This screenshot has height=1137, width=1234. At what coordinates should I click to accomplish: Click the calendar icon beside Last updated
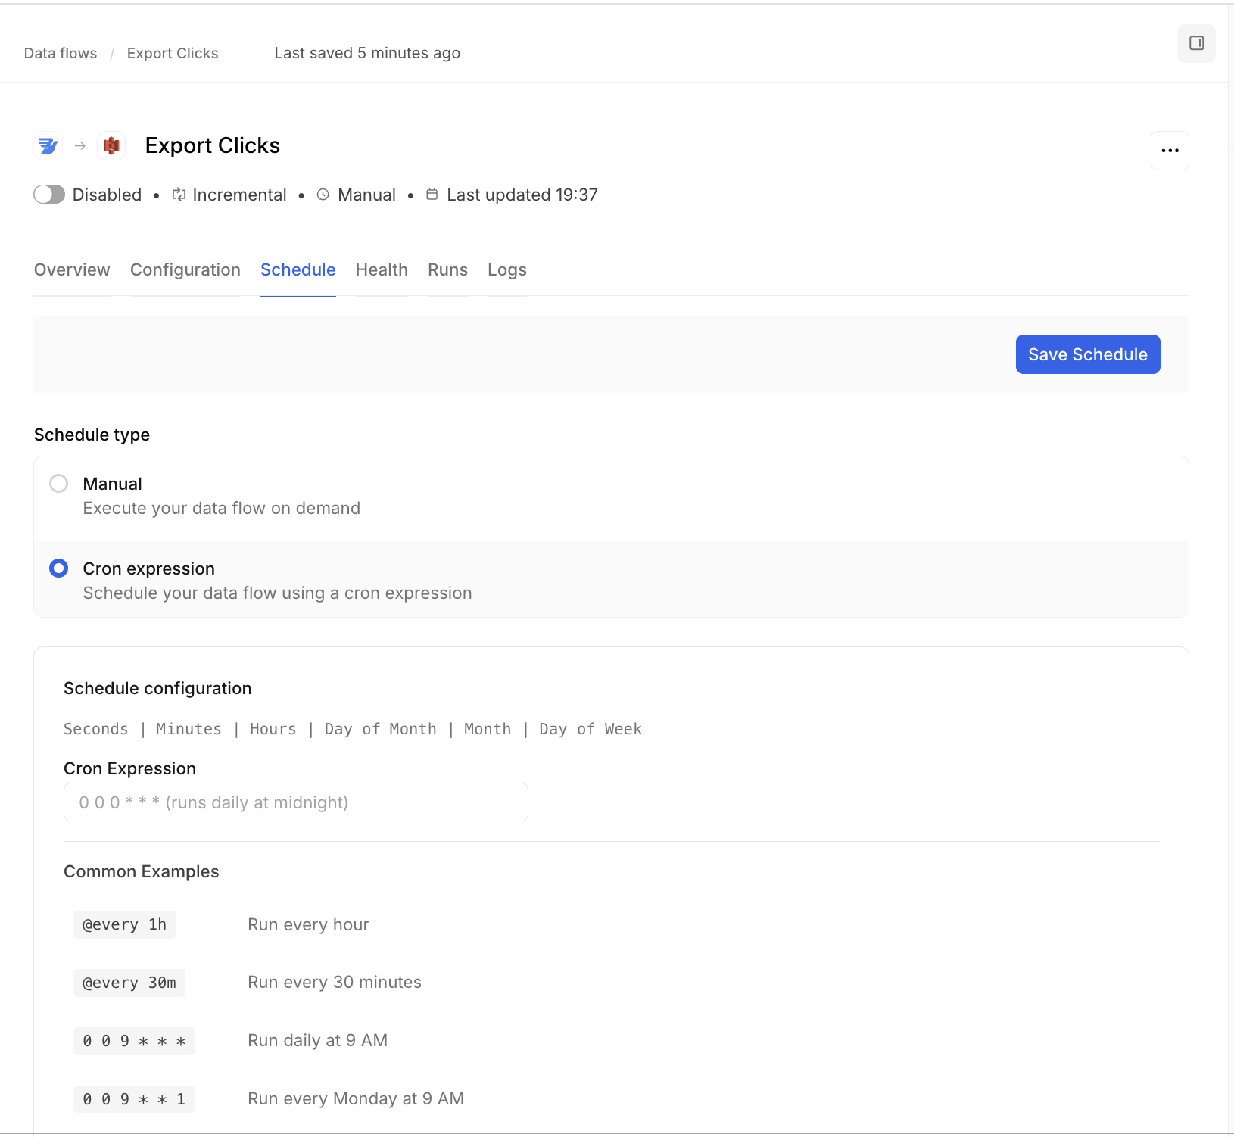[432, 195]
